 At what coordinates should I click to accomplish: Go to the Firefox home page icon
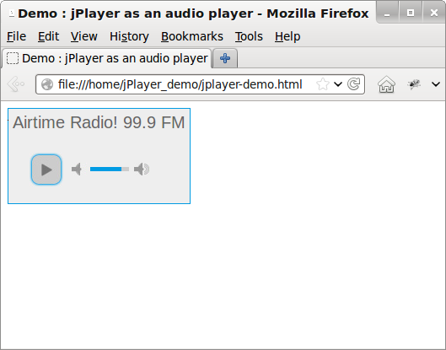coord(386,84)
